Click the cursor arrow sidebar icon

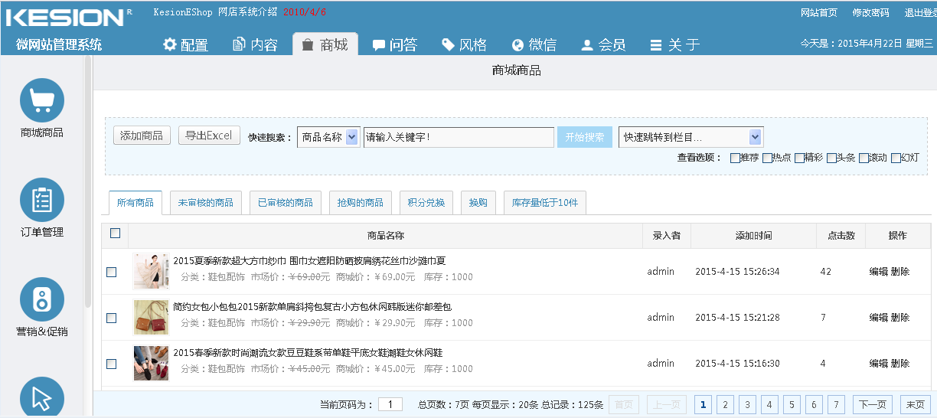(42, 397)
